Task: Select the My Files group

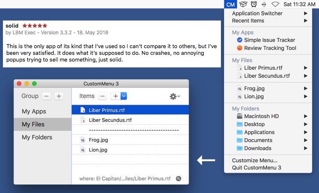Action: 43,124
